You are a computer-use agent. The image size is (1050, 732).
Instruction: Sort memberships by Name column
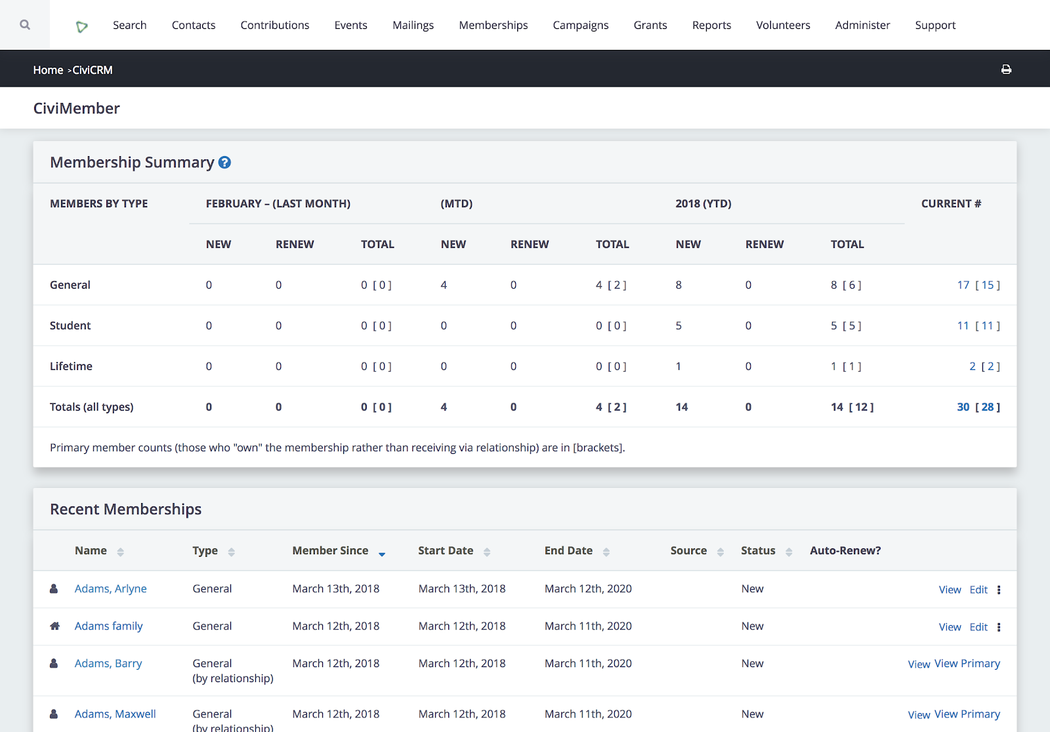pyautogui.click(x=120, y=552)
